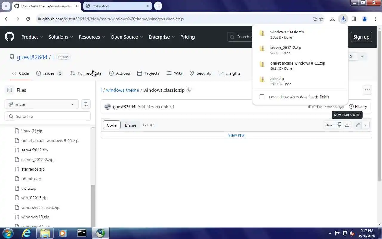Switch to the Code tab
The height and width of the screenshot is (239, 382).
point(20,73)
